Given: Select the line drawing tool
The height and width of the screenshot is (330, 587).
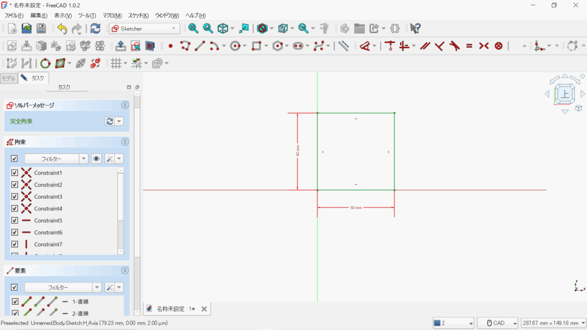Looking at the screenshot, I should [199, 46].
